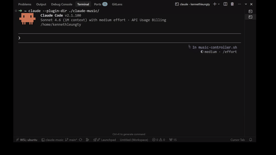Kill terminal with the trash icon

[232, 4]
